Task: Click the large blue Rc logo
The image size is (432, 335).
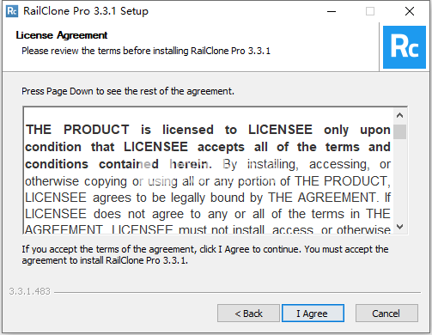Action: click(x=405, y=47)
